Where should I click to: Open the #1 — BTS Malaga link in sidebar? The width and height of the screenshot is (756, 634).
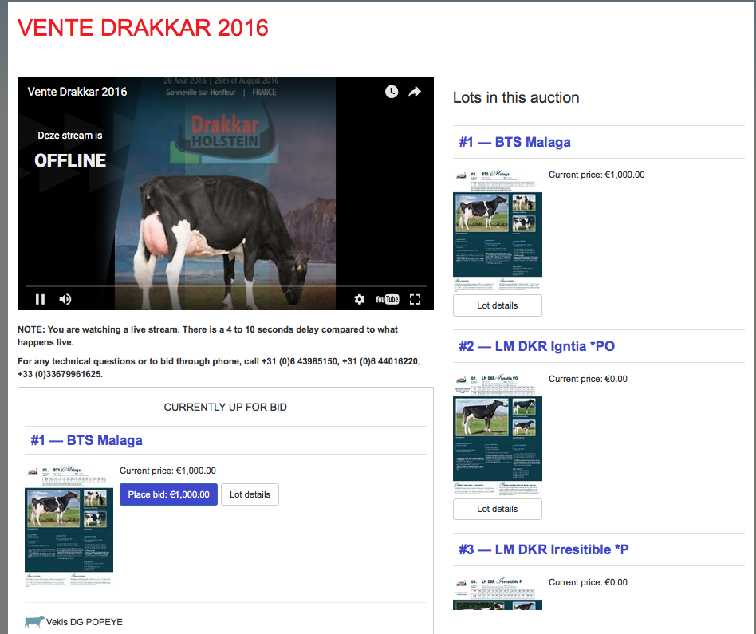[514, 142]
